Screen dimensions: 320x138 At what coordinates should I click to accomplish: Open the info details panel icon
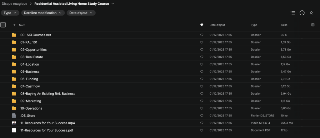pos(302,13)
